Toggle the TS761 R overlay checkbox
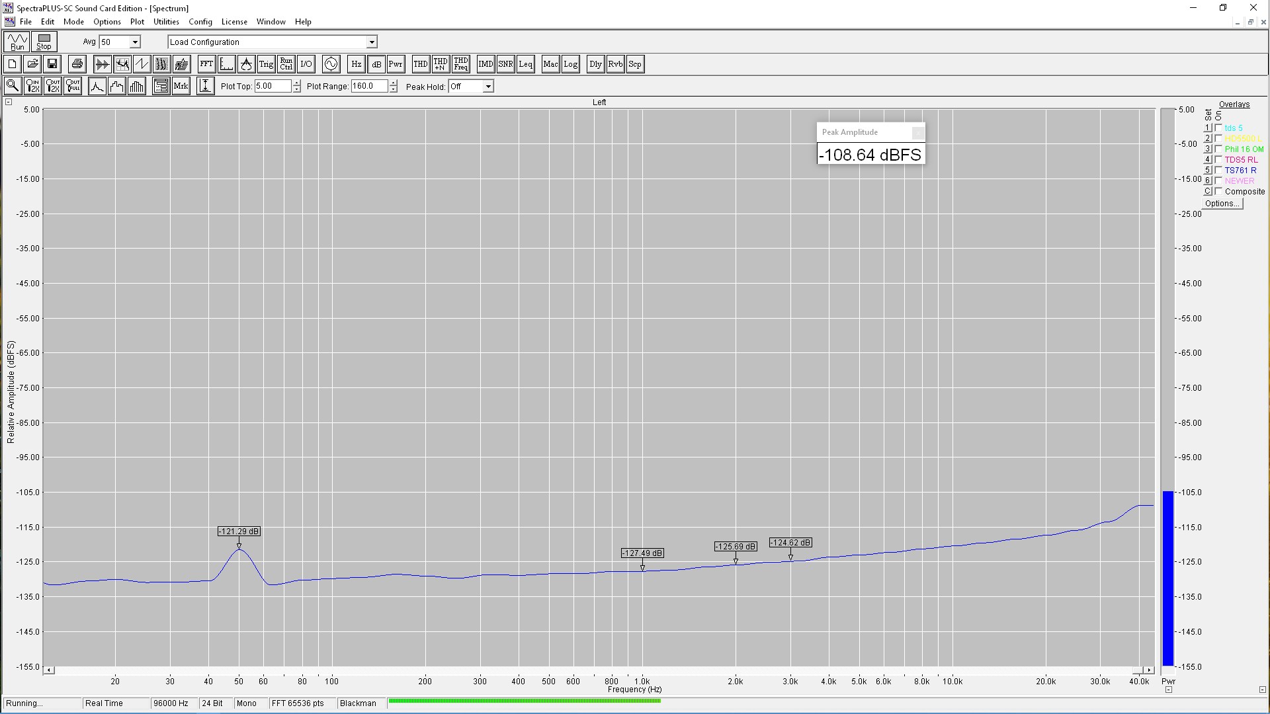 pos(1218,171)
